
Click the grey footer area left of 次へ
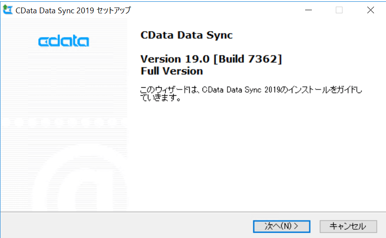click(x=124, y=226)
